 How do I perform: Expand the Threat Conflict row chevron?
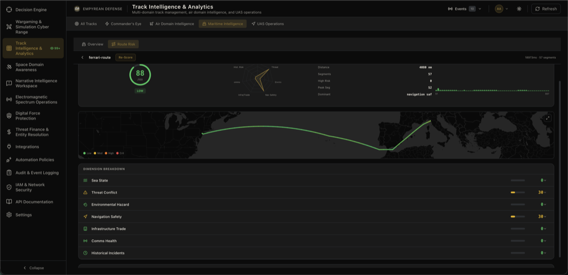pyautogui.click(x=545, y=192)
